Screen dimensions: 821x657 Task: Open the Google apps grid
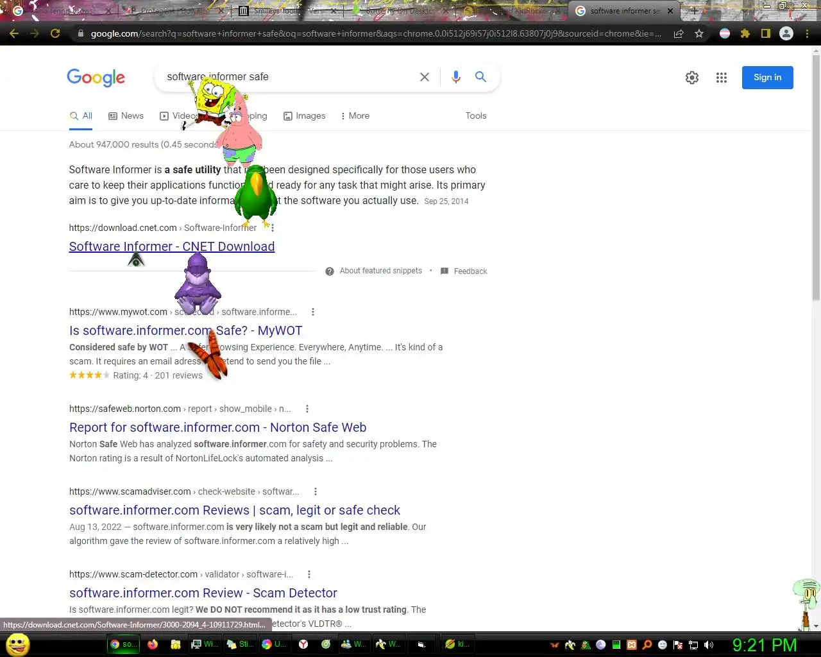pos(722,78)
